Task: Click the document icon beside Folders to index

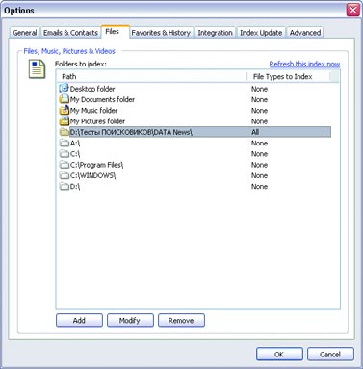Action: 37,69
